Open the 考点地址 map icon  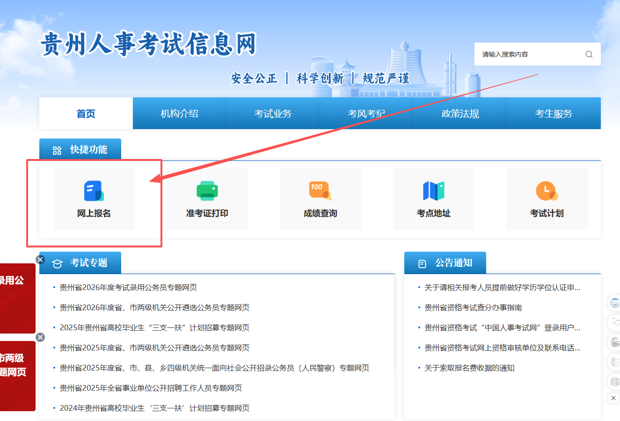pyautogui.click(x=434, y=191)
